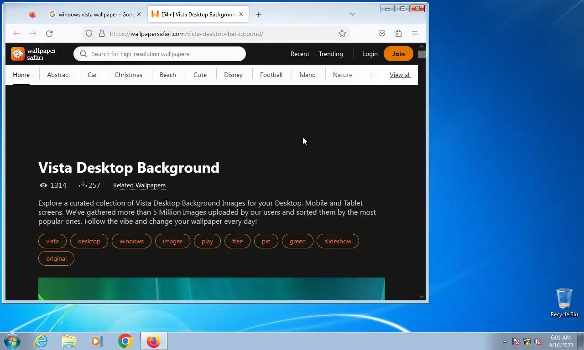Open the Christmas category
Screen dimensions: 584x350
pyautogui.click(x=128, y=75)
